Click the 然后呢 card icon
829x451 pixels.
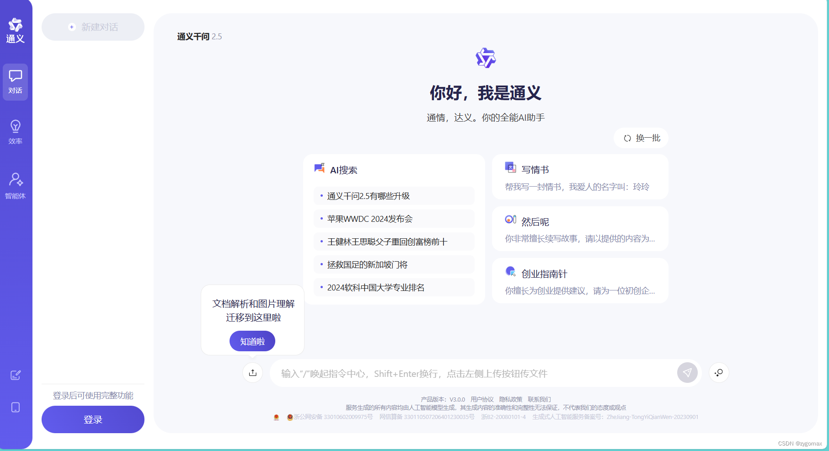pyautogui.click(x=510, y=220)
